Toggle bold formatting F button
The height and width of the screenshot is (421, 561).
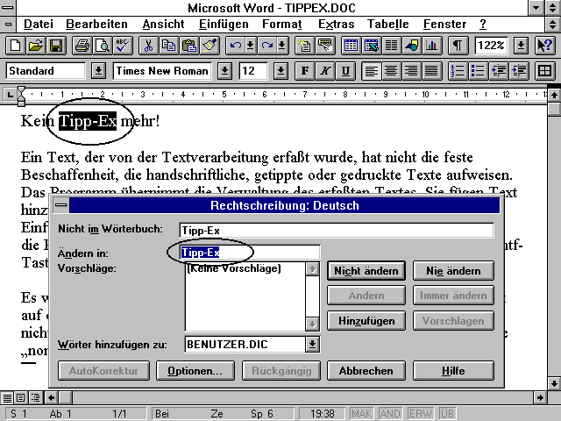305,71
